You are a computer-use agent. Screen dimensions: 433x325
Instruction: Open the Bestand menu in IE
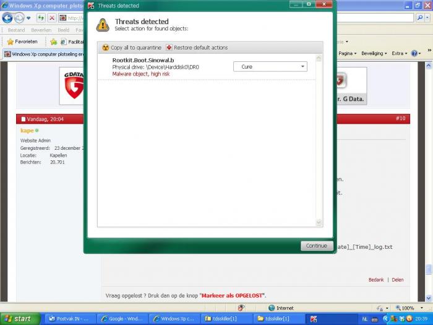[16, 30]
